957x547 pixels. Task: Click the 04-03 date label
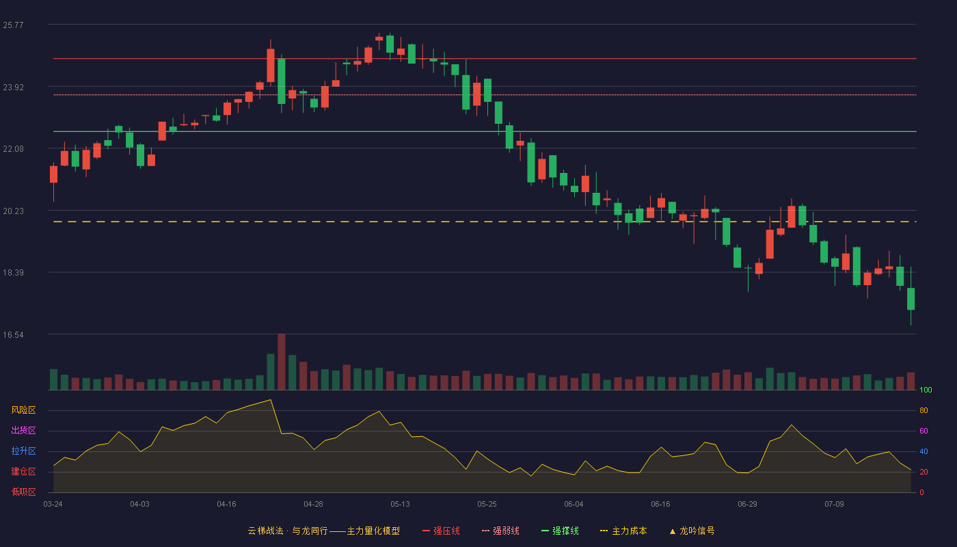coord(140,504)
